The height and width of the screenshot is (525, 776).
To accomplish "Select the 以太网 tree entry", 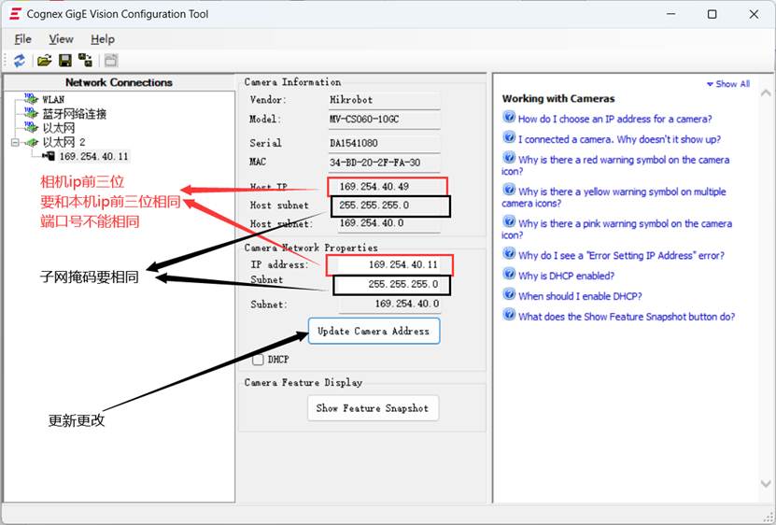I will (59, 128).
